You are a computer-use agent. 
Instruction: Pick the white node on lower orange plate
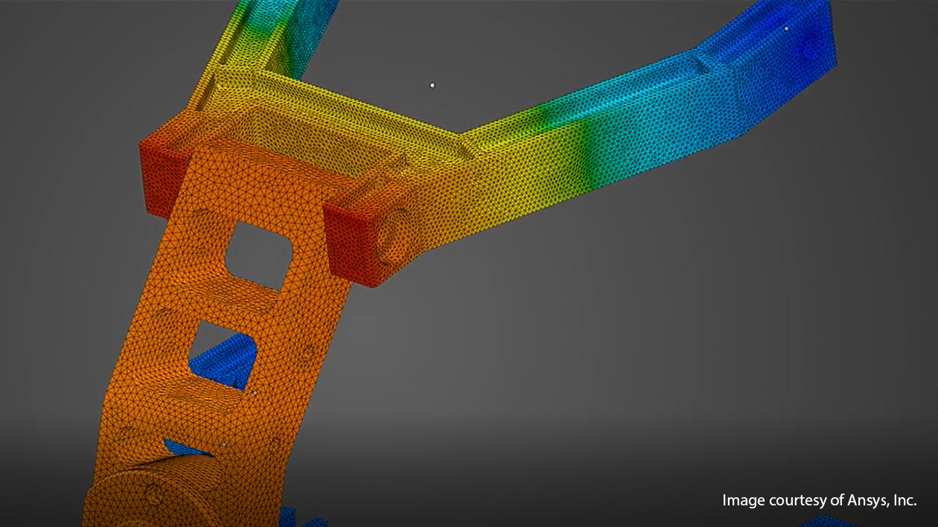(x=223, y=445)
